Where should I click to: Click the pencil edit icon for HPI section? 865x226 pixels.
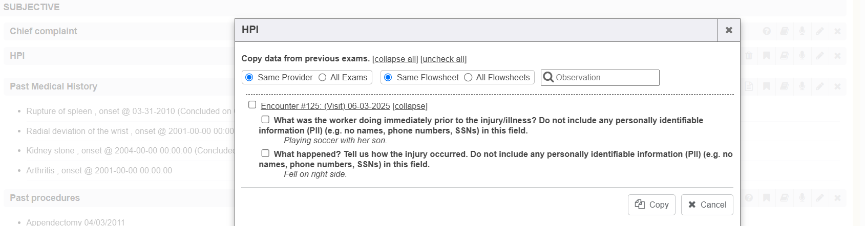[x=820, y=56]
